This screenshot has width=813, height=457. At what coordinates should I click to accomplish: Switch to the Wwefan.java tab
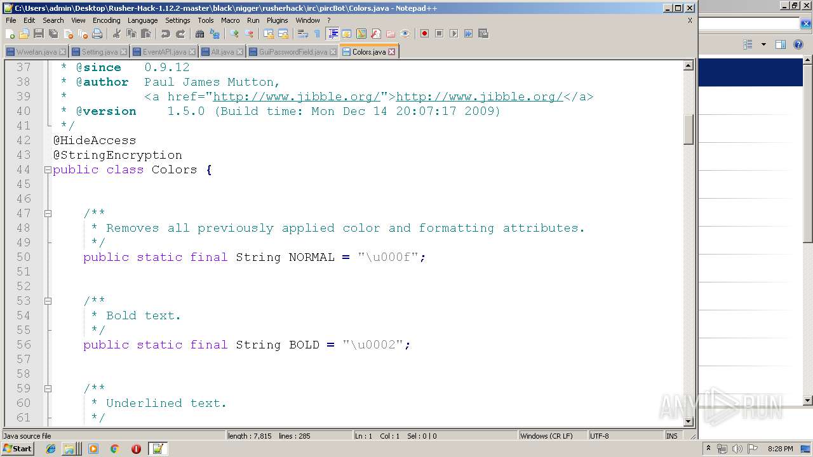36,52
